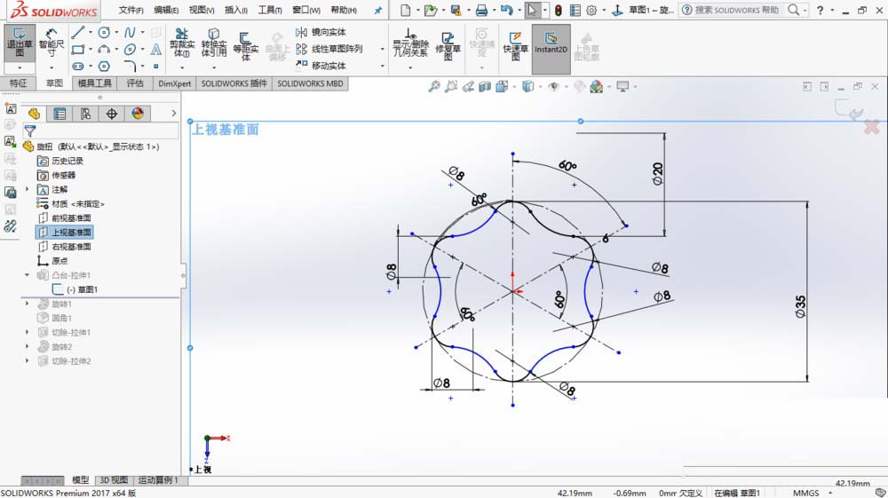
Task: Select the Sketch Fillet tool
Action: click(130, 67)
